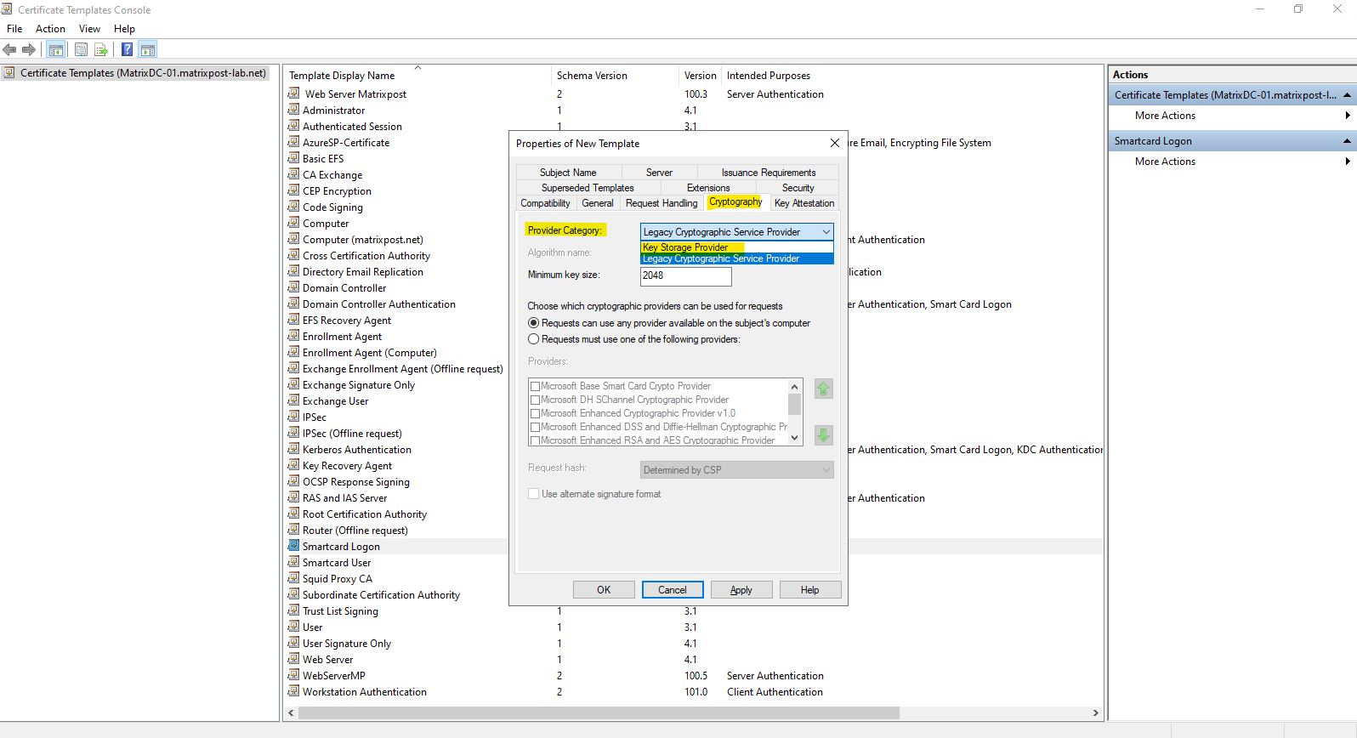Click the Kerberos Authentication template icon
The width and height of the screenshot is (1357, 738).
click(293, 449)
